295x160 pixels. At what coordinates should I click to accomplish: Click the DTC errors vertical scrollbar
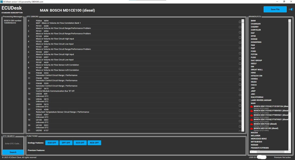coord(243,75)
